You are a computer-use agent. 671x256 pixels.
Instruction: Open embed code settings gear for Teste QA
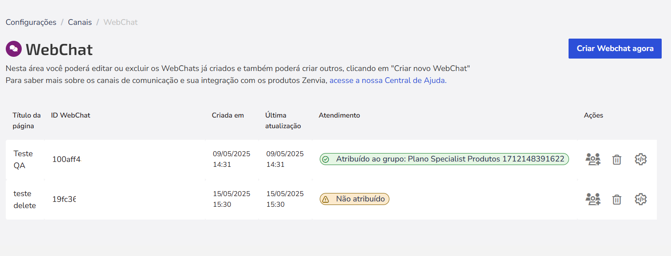640,159
